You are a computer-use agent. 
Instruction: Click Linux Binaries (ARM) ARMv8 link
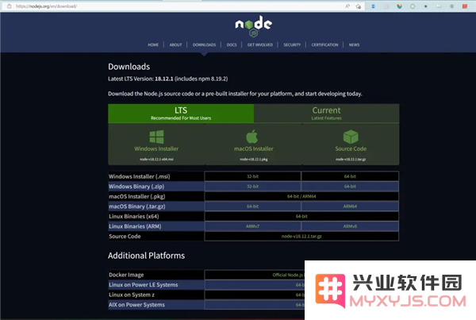[x=350, y=226]
